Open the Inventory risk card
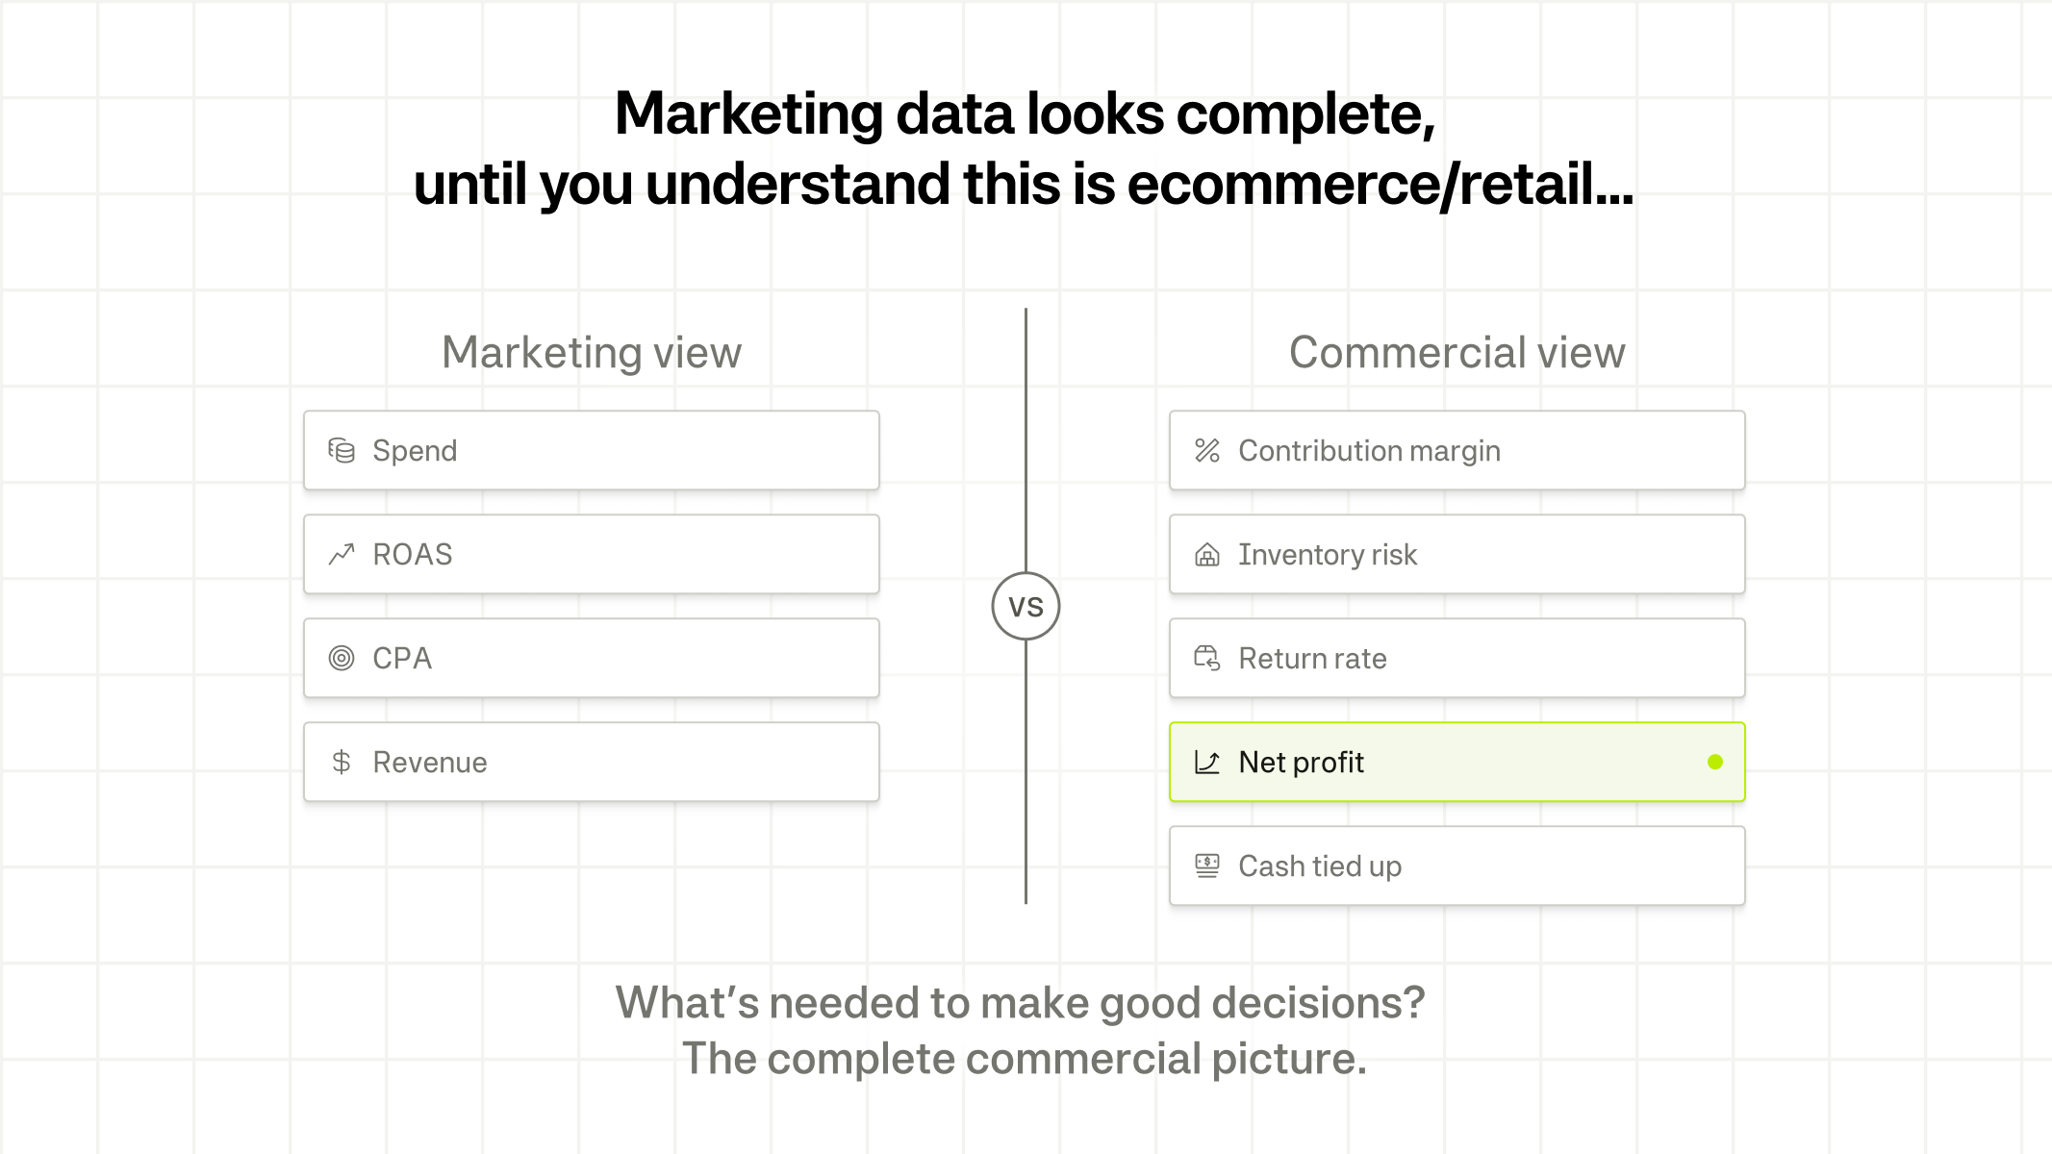 (x=1457, y=555)
